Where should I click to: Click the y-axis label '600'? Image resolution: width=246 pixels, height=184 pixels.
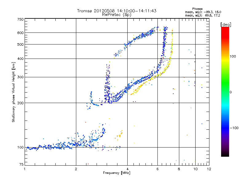tap(20, 33)
